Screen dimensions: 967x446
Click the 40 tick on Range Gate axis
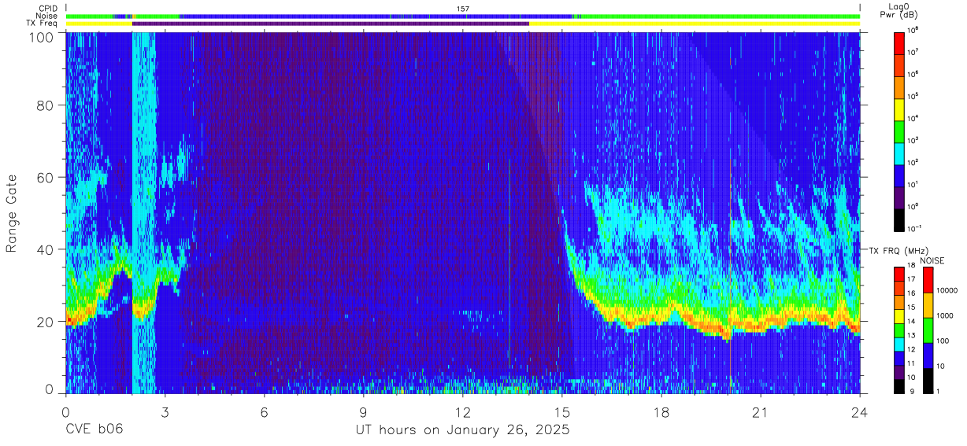(46, 249)
